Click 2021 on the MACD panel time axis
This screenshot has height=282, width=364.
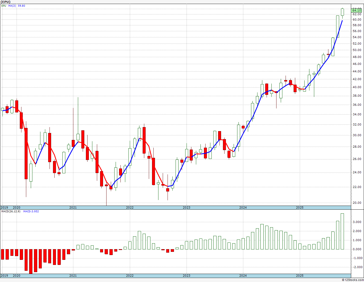(73, 276)
